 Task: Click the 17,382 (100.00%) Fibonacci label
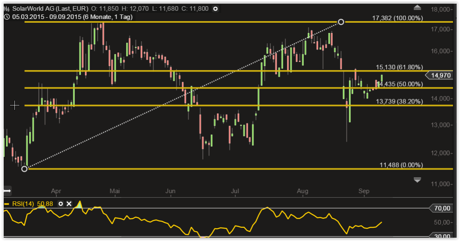coord(397,18)
